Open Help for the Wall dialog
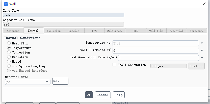Screen dimensions: 210x104 119,95
